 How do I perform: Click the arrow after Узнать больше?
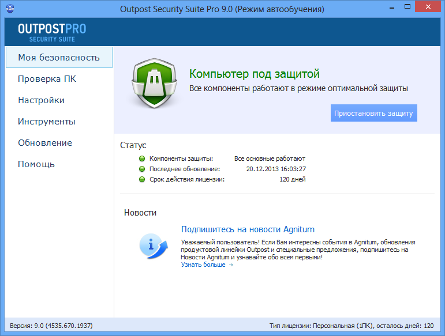click(x=231, y=265)
